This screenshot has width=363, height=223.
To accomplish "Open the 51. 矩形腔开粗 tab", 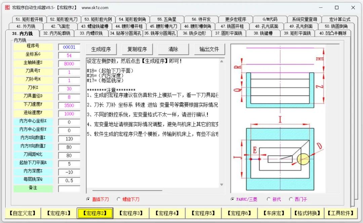I will click(x=29, y=20).
